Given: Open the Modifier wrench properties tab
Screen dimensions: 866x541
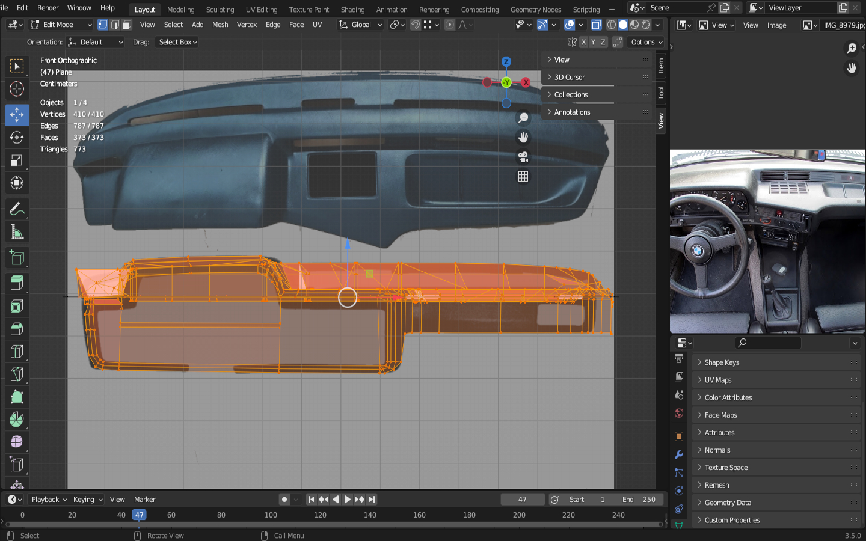Looking at the screenshot, I should [679, 454].
